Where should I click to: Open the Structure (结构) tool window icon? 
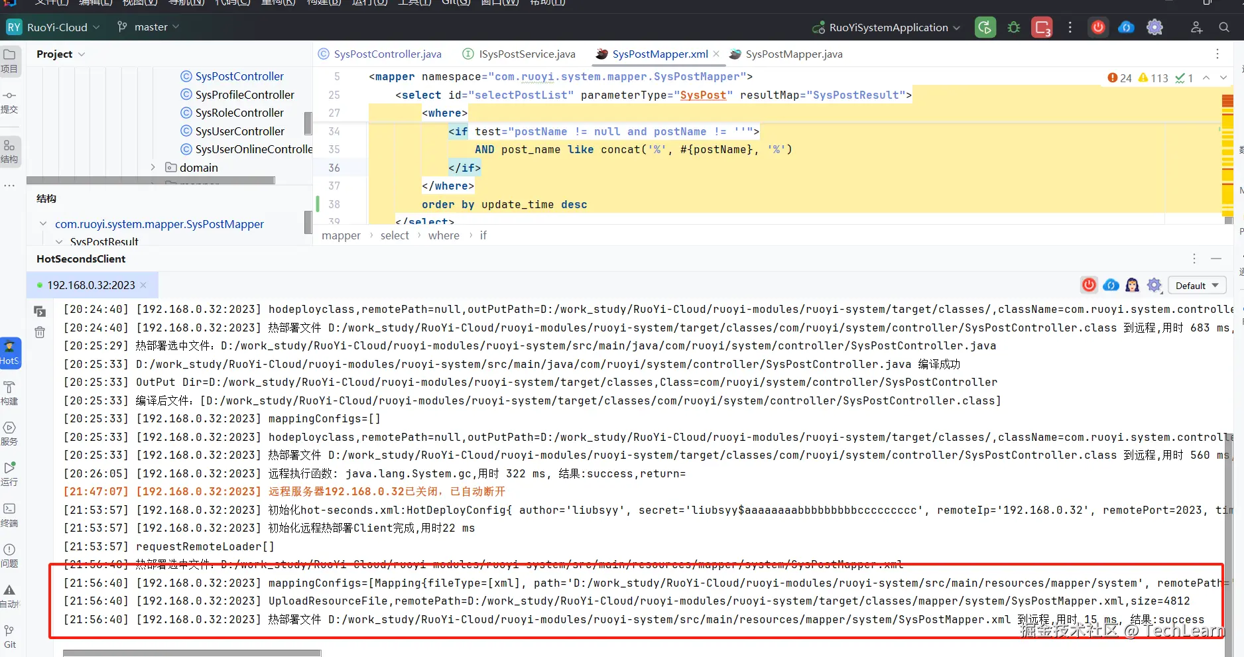(x=9, y=151)
